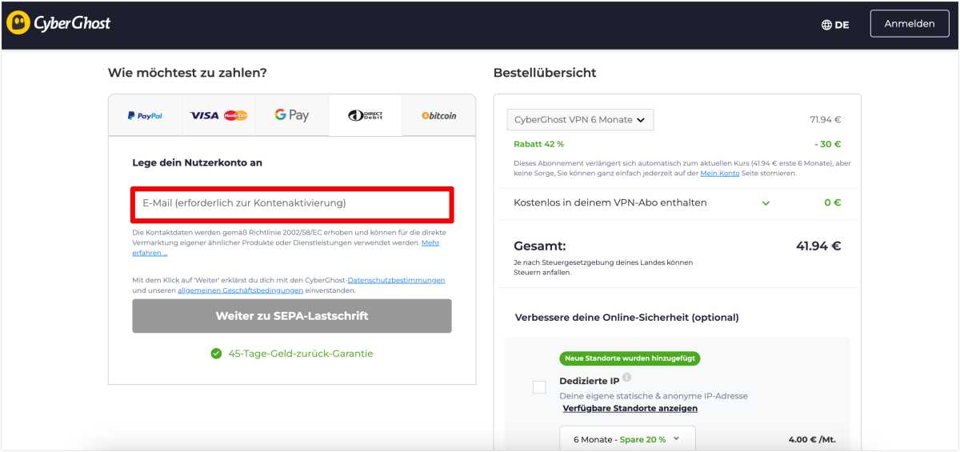Screen dimensions: 960x452
Task: Click the Weiter zu SEPA-Lastschrift button
Action: [x=292, y=316]
